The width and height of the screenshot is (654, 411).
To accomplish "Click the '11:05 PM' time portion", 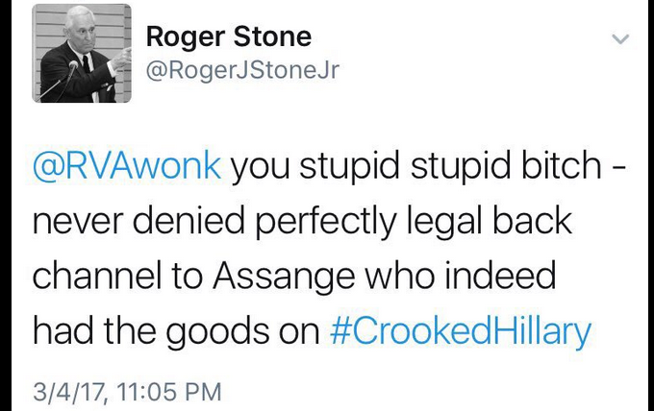I will click(x=169, y=392).
